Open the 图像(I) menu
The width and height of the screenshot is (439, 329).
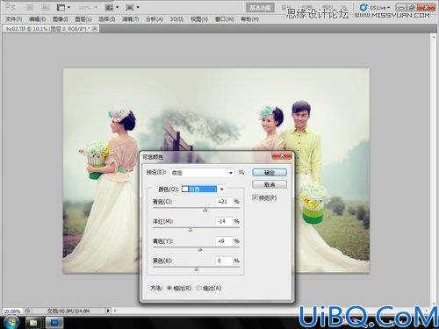point(61,19)
